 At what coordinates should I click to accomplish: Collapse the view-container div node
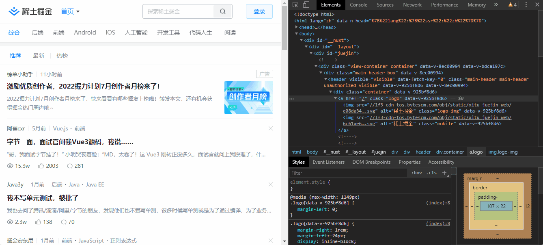pyautogui.click(x=316, y=66)
